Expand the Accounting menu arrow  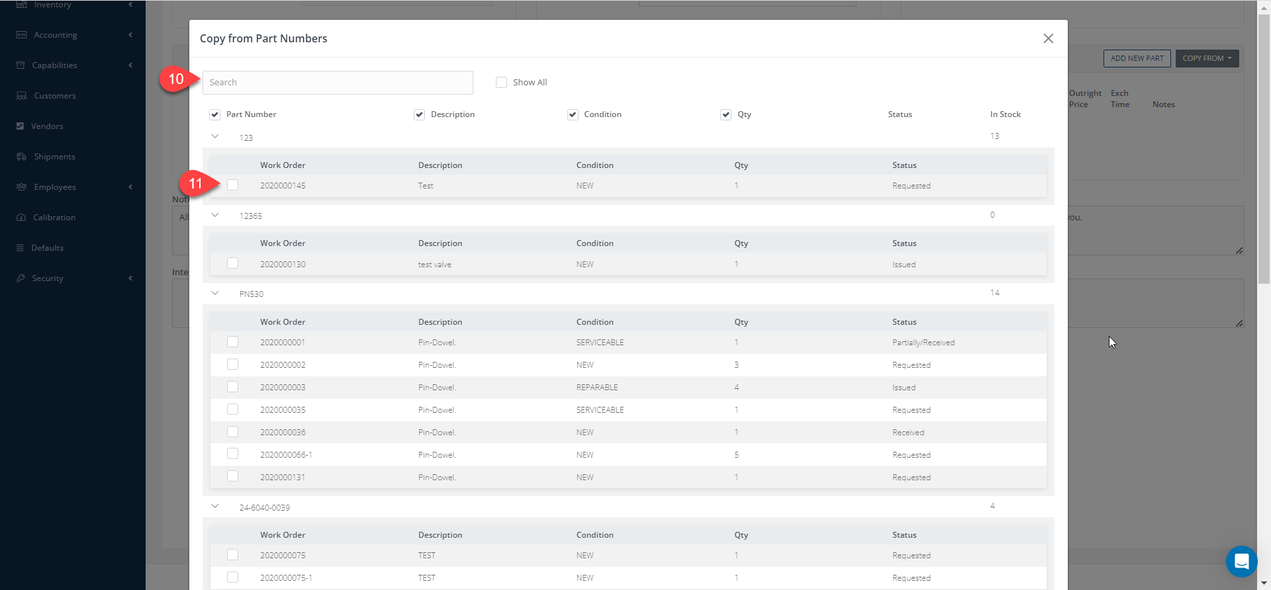130,34
